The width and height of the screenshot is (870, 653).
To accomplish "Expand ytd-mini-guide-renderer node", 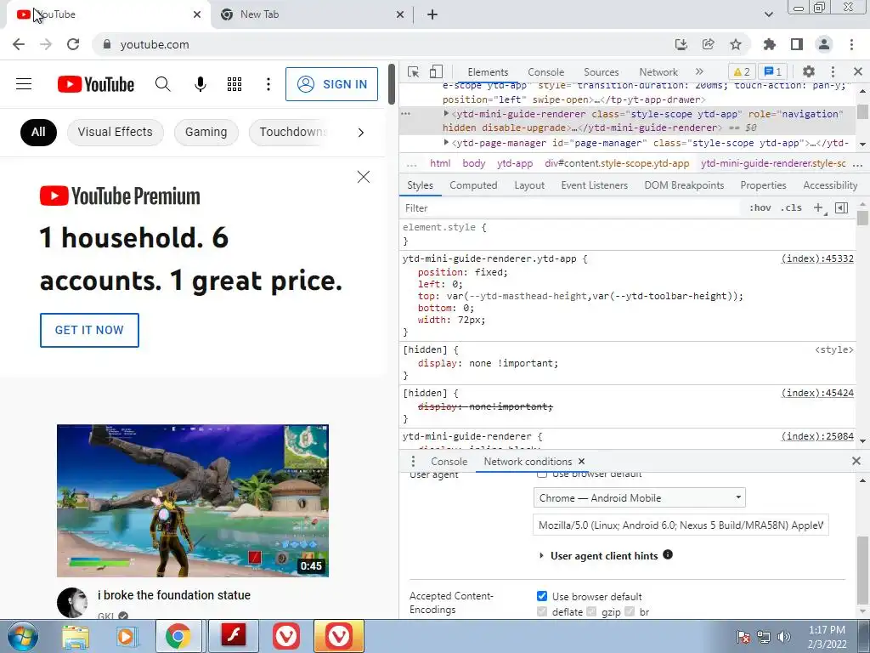I will point(446,113).
